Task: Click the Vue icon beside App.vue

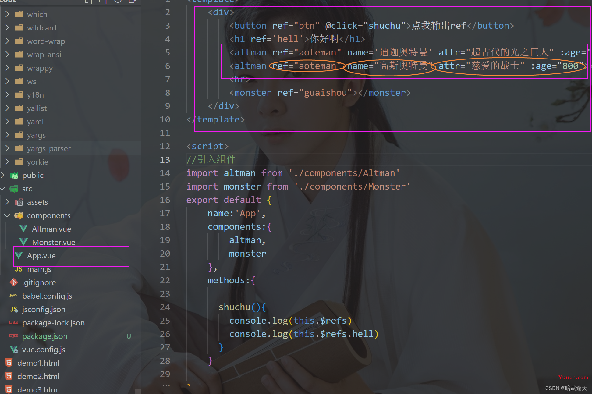Action: point(19,255)
